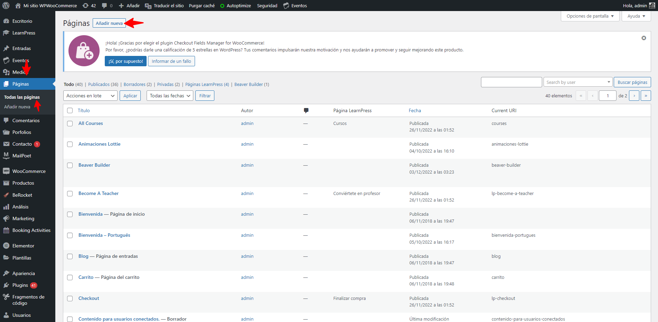Check the Animaciones Lottie row checkbox
Image resolution: width=658 pixels, height=322 pixels.
coord(70,144)
